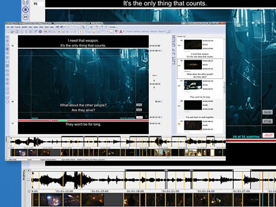Switch to the Preview List tab
The height and width of the screenshot is (207, 276).
[182, 37]
